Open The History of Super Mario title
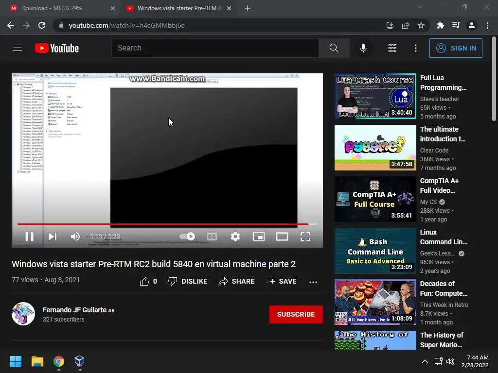Image resolution: width=498 pixels, height=373 pixels. click(x=442, y=340)
